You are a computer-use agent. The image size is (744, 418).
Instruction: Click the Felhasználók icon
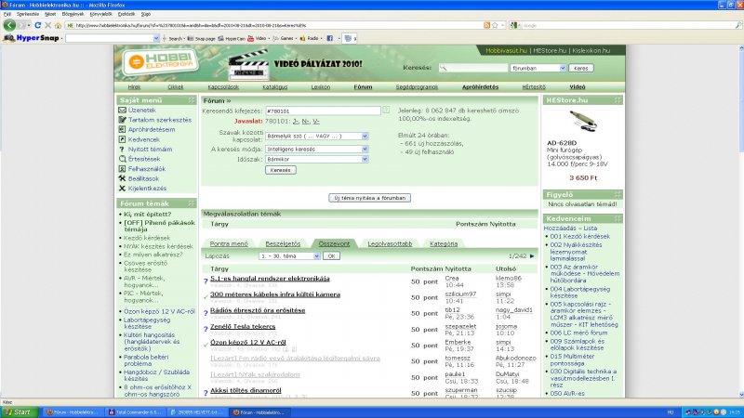[x=122, y=169]
